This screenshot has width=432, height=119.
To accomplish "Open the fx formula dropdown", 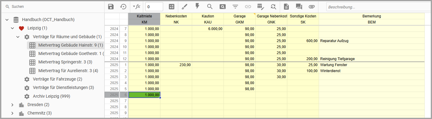I will [137, 7].
